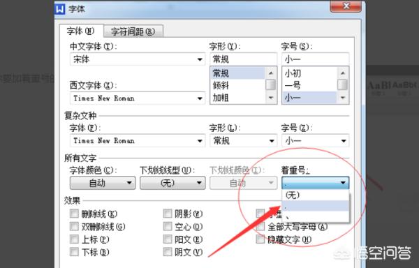Toggle the 上标(P) checkbox
The height and width of the screenshot is (268, 419).
[x=74, y=239]
